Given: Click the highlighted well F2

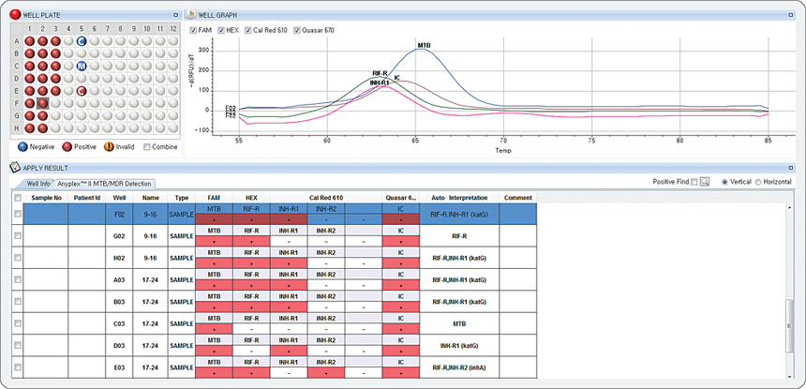Looking at the screenshot, I should click(43, 103).
